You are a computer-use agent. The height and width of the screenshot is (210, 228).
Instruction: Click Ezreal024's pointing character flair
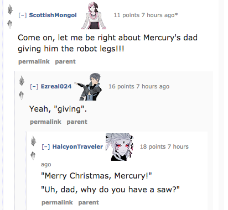(89, 87)
